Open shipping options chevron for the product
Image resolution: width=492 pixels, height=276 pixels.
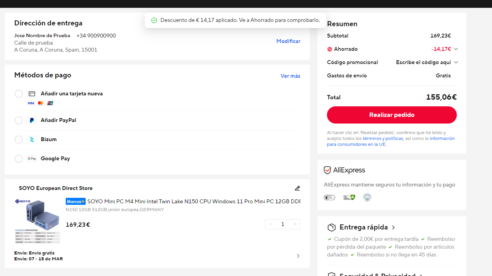click(298, 256)
